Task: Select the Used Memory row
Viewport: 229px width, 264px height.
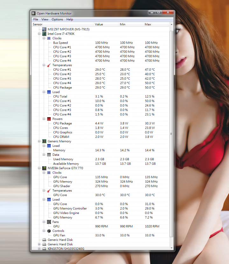Action: [101, 159]
